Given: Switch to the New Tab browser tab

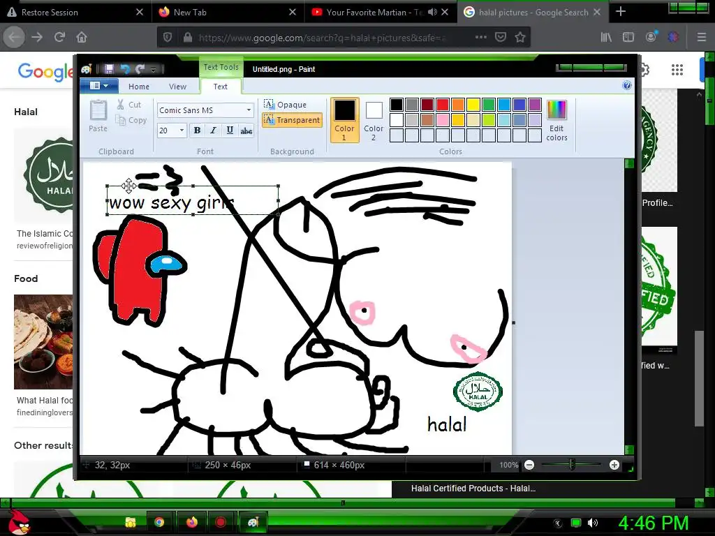Looking at the screenshot, I should (x=228, y=13).
